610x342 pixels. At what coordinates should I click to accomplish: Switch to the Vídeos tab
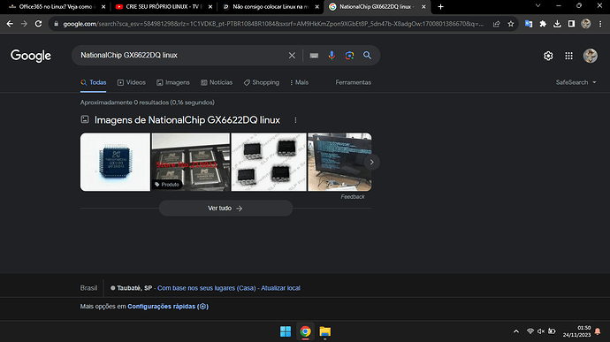(x=132, y=82)
